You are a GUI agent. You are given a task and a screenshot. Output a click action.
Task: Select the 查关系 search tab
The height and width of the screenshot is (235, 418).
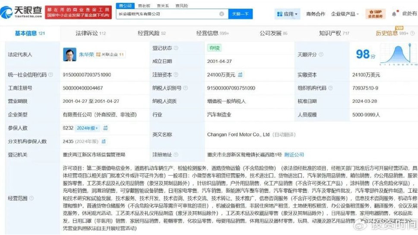[x=163, y=6]
